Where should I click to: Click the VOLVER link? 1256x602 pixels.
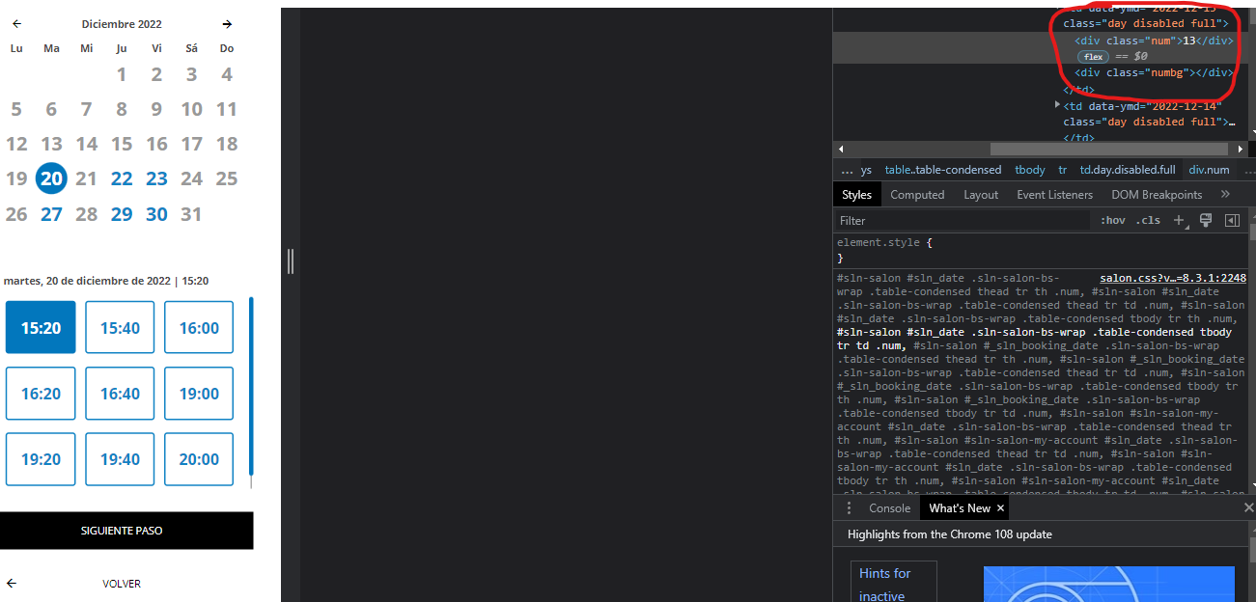[x=122, y=584]
